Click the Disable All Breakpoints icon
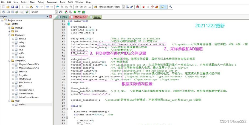249x125 pixels. pyautogui.click(x=152, y=7)
